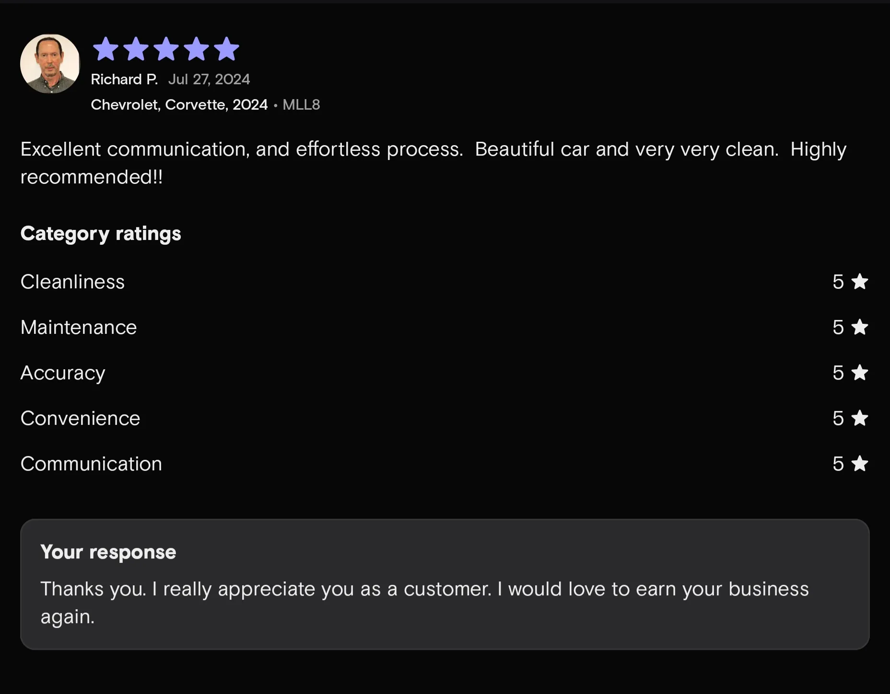Image resolution: width=890 pixels, height=694 pixels.
Task: Click the Cleanliness rating star icon
Action: pos(860,282)
